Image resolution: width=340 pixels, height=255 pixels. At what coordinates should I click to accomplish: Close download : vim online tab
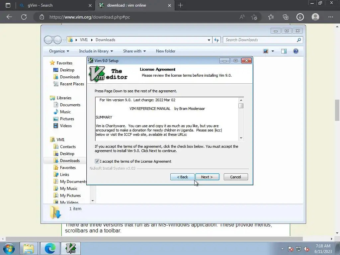pyautogui.click(x=170, y=5)
